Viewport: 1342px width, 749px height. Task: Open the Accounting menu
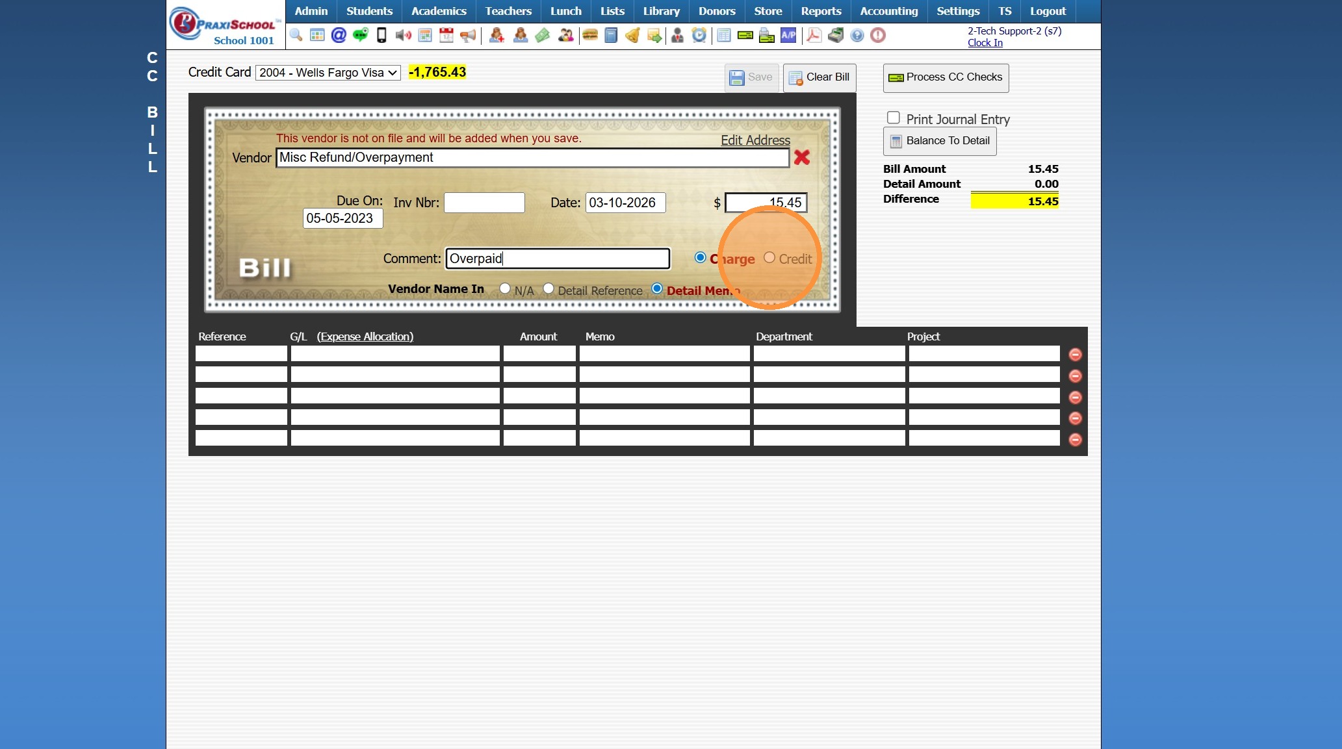(x=888, y=11)
